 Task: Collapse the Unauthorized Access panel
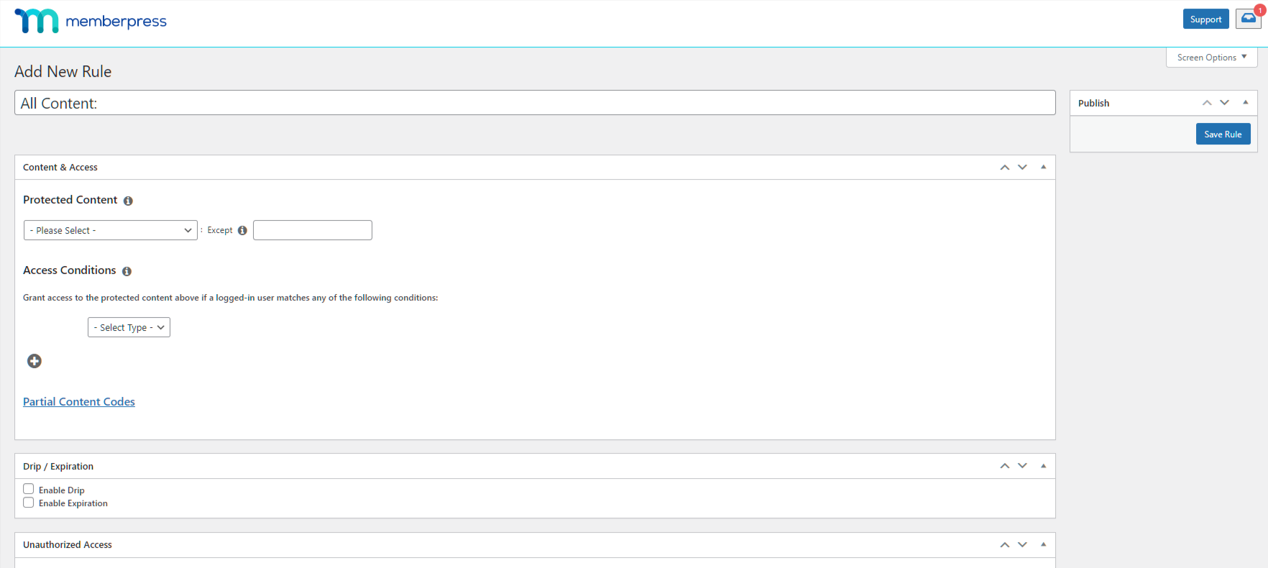click(1043, 544)
